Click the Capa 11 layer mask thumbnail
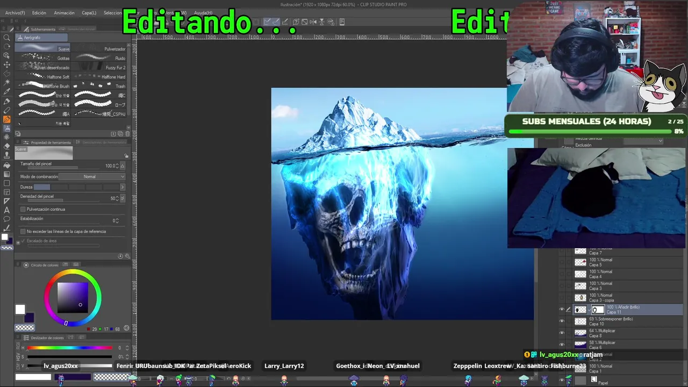The image size is (688, 387). click(598, 310)
